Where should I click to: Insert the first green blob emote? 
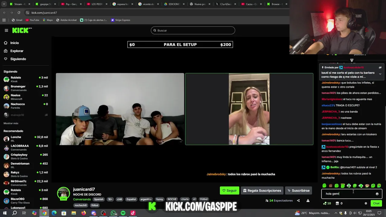point(324,186)
